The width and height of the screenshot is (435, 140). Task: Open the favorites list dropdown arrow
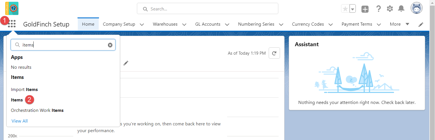pyautogui.click(x=353, y=9)
